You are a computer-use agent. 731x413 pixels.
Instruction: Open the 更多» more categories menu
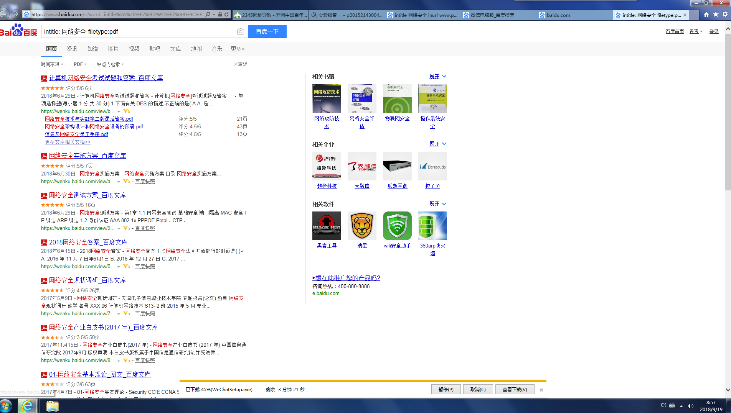tap(238, 49)
